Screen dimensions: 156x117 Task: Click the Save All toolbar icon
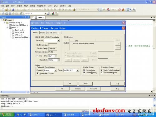[x=13, y=10]
